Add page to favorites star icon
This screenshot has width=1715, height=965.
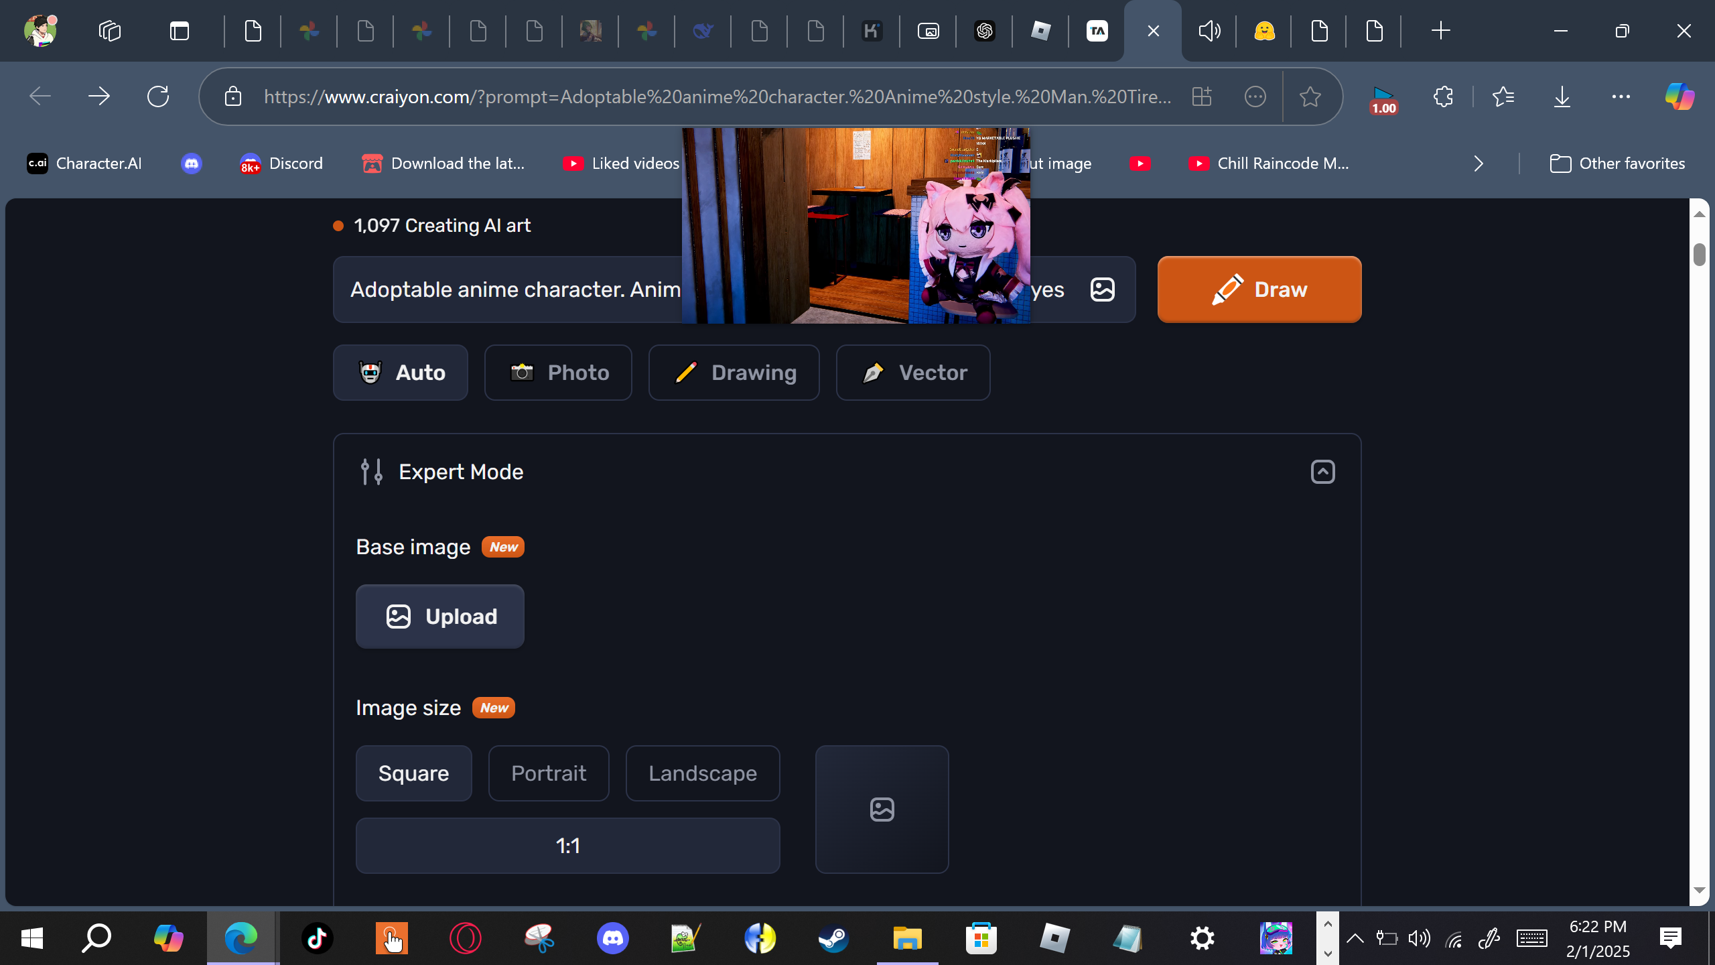click(1310, 96)
